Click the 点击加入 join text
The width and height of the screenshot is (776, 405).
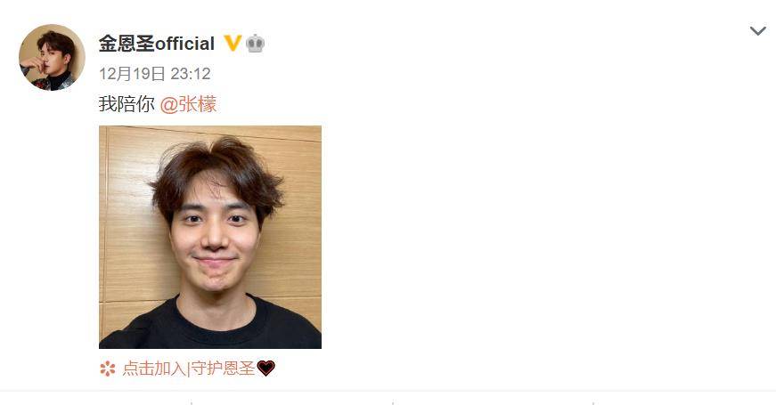point(154,369)
